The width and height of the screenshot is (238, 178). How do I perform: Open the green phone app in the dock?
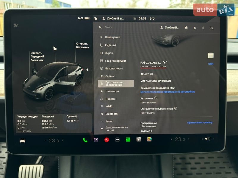tap(85, 139)
